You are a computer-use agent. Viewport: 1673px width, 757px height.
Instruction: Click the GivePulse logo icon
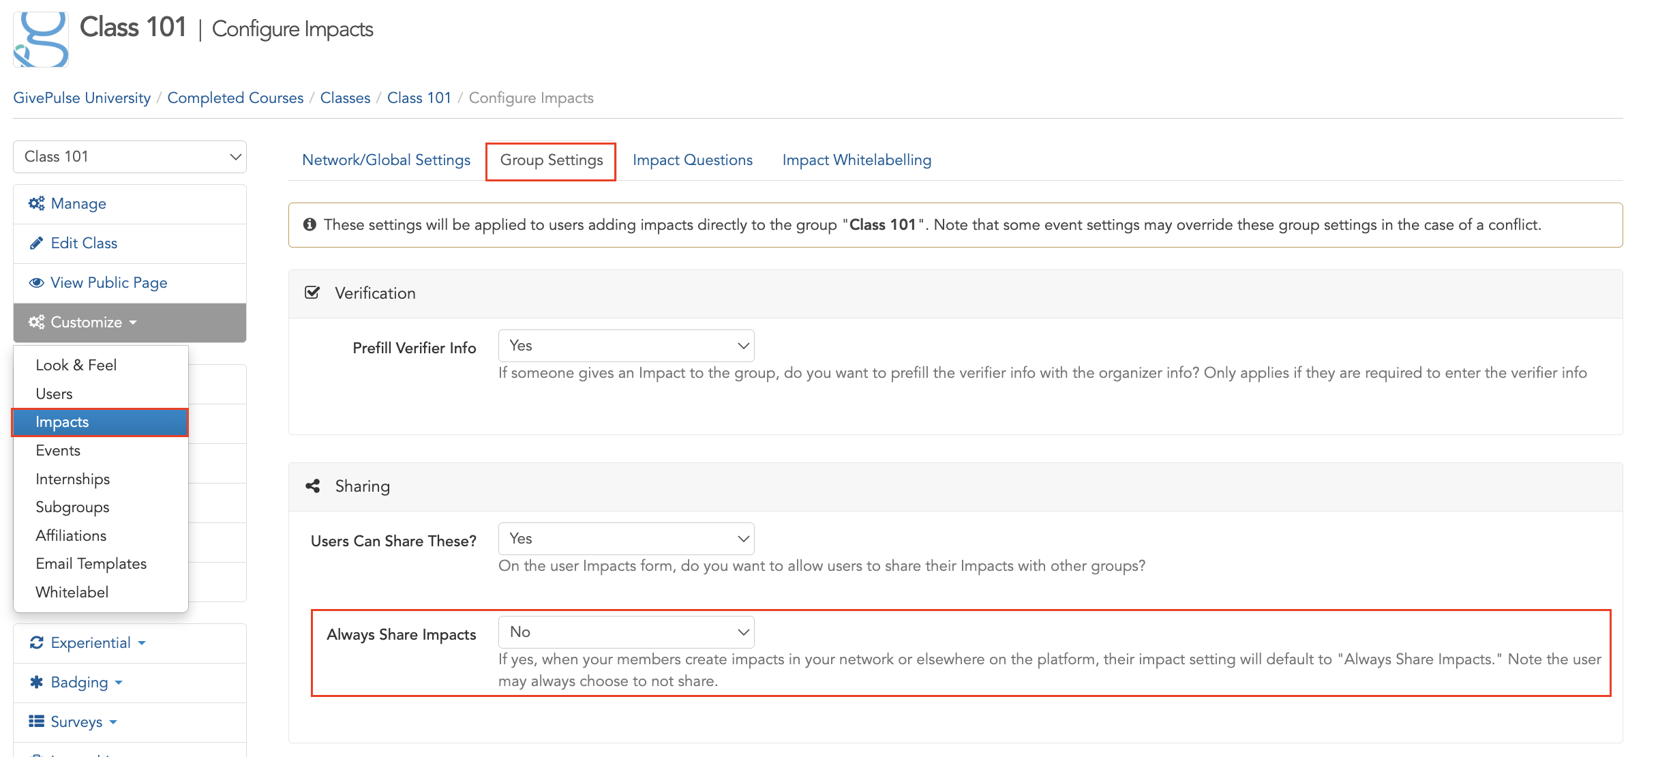coord(41,39)
